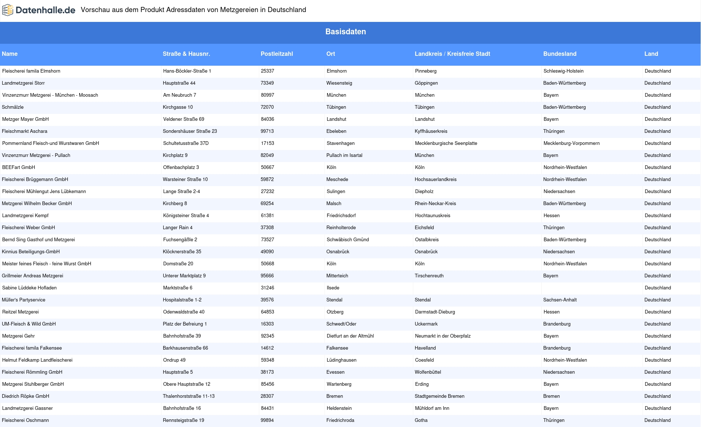Select Fleischerei Römmling GmbH
Screen dimensions: 701x427
coord(32,372)
